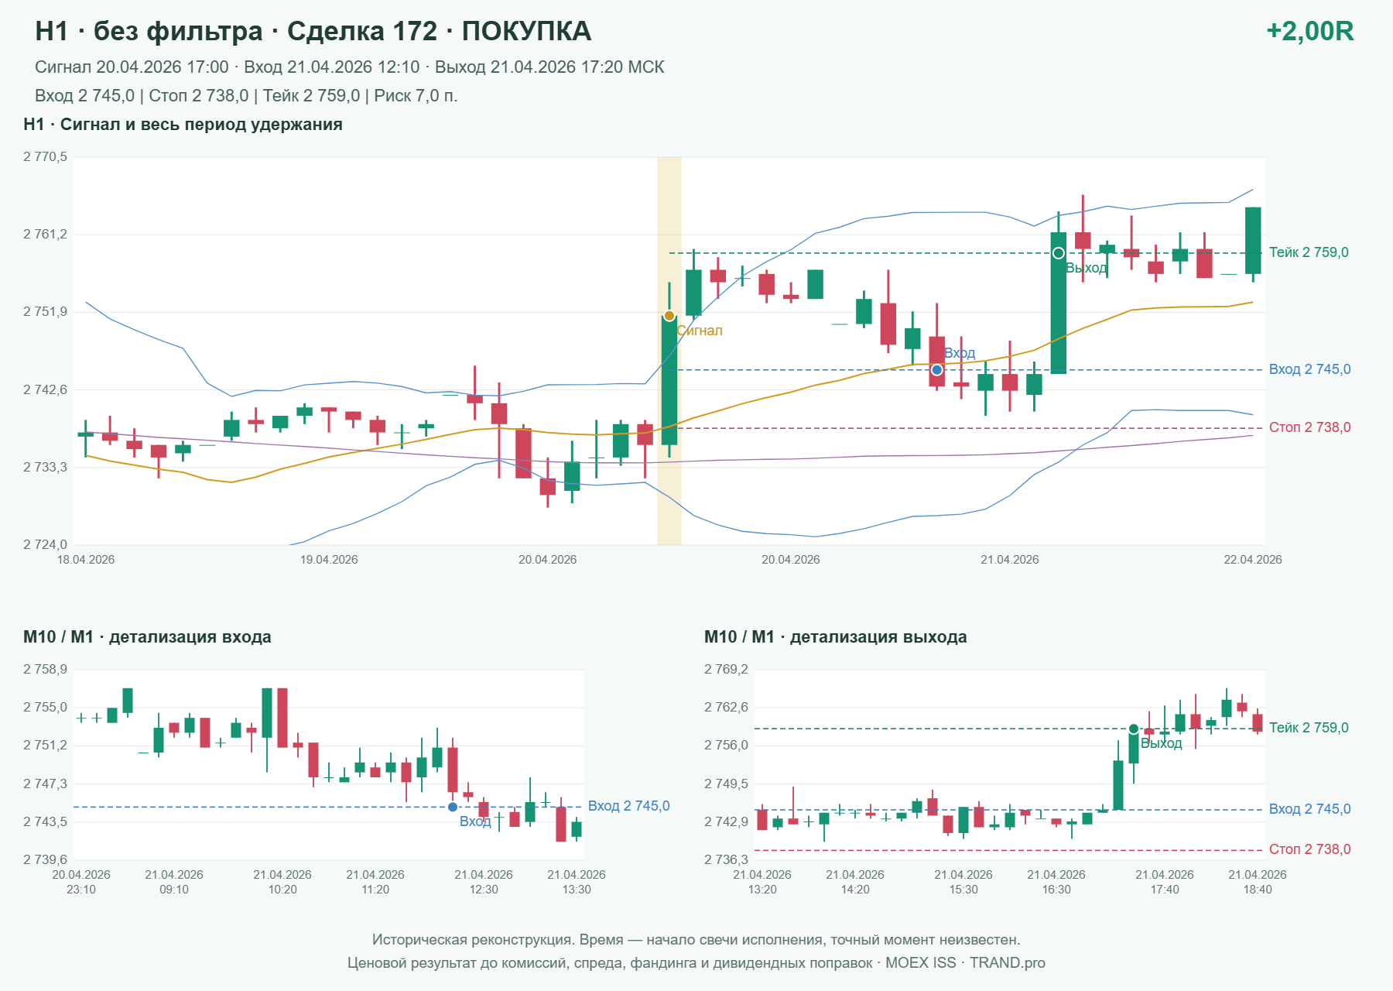This screenshot has width=1393, height=991.
Task: Click the 'Тейк 2 759,0' label on the H1 chart
Action: tap(1309, 252)
